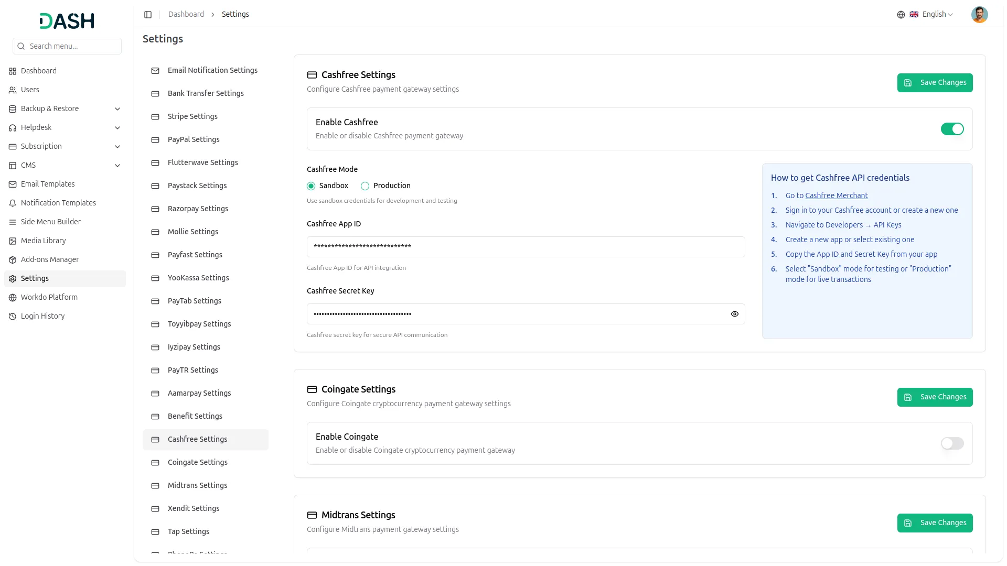Toggle the sidebar collapse icon

(148, 15)
